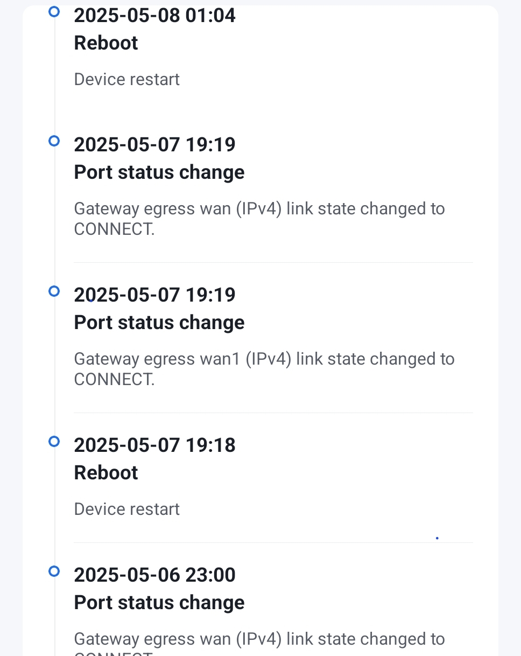The width and height of the screenshot is (521, 656).
Task: Select the 19:19 timestamp of the wan1 entry
Action: [x=154, y=295]
